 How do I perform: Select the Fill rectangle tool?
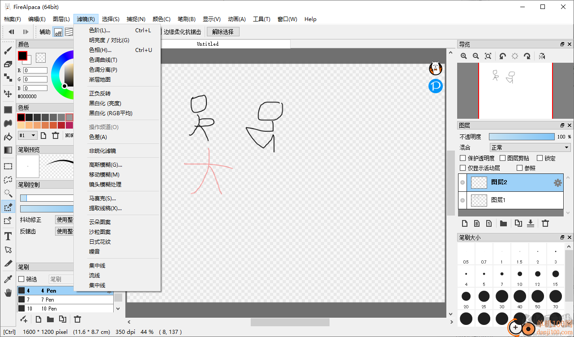pyautogui.click(x=8, y=110)
